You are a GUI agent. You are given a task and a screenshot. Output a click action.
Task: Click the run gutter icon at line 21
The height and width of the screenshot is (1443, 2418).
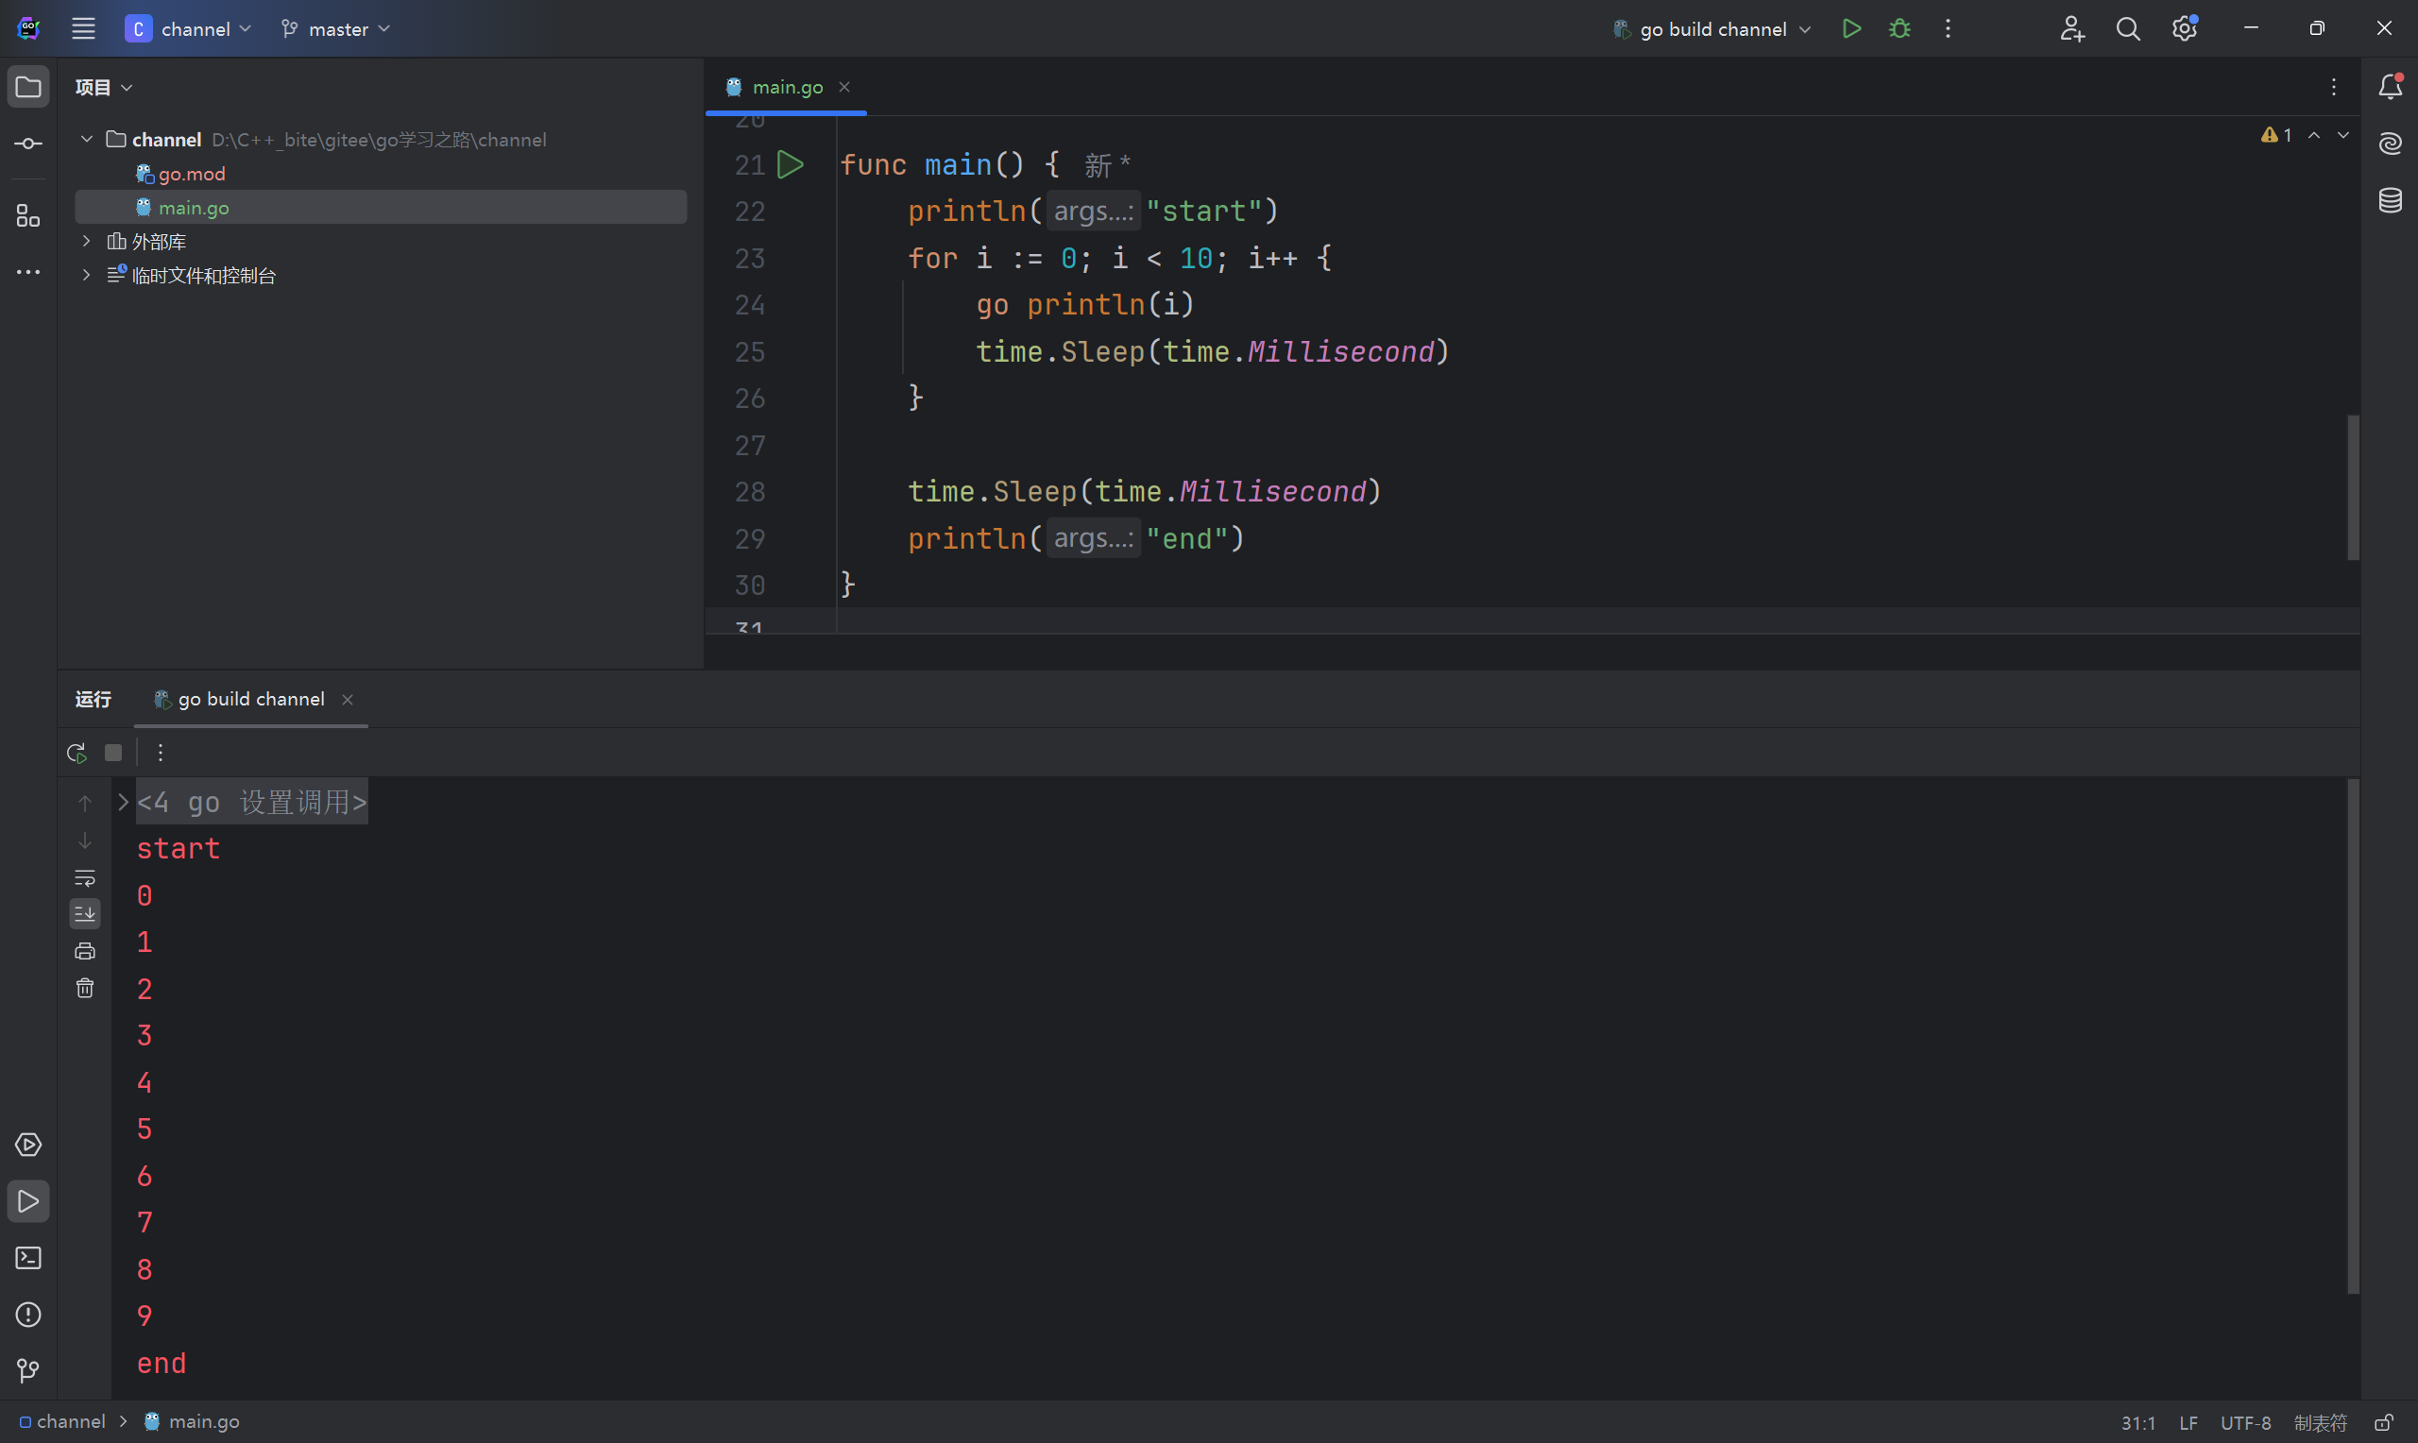pyautogui.click(x=791, y=165)
